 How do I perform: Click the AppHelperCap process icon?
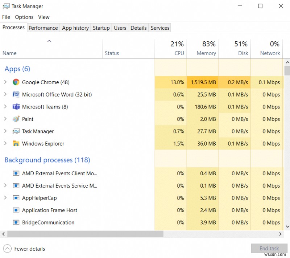(x=16, y=198)
